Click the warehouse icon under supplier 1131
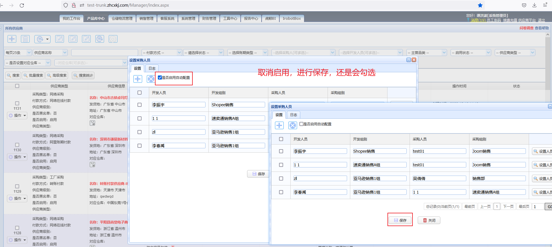This screenshot has width=552, height=247. click(92, 123)
